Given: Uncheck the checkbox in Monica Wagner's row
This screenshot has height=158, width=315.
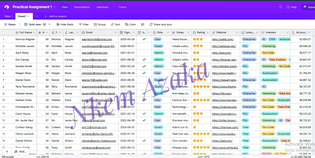Looking at the screenshot, I should tap(144, 39).
